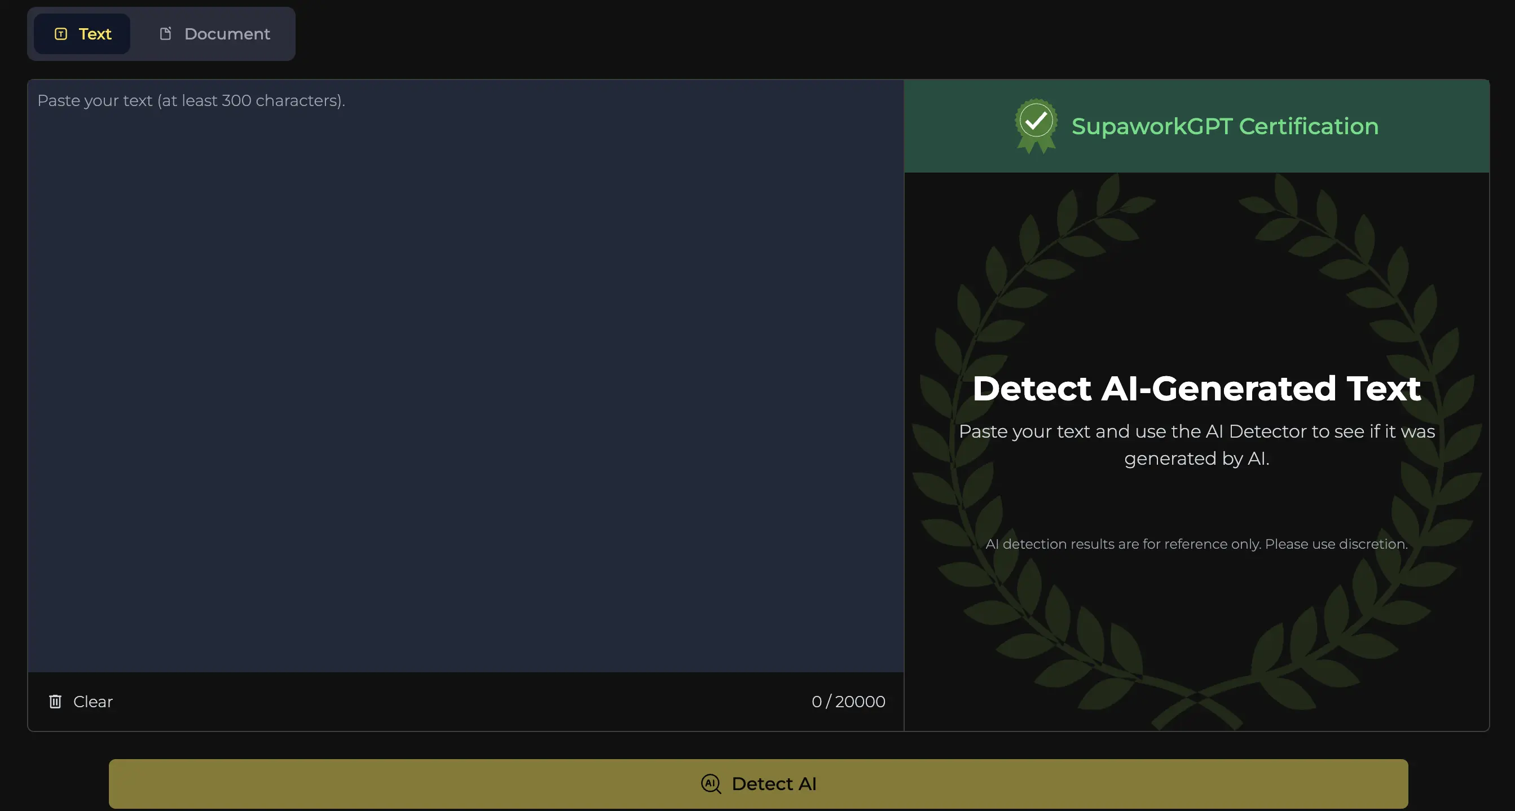Image resolution: width=1515 pixels, height=811 pixels.
Task: Click the trash can icon
Action: pyautogui.click(x=55, y=701)
